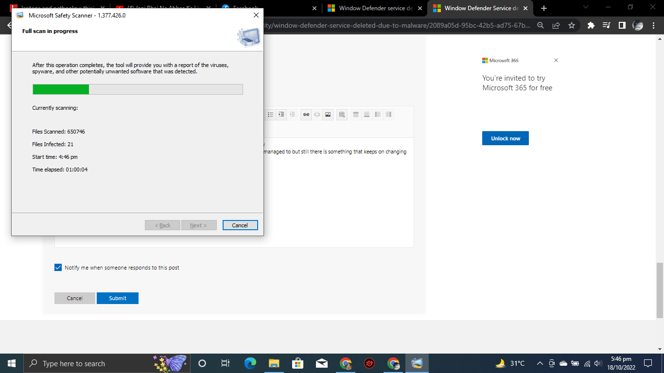Click Cortana circle on taskbar

point(202,363)
